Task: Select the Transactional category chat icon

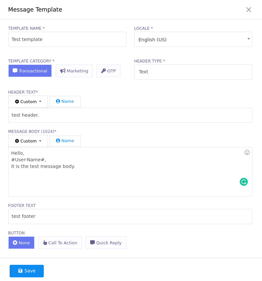Action: (15, 71)
